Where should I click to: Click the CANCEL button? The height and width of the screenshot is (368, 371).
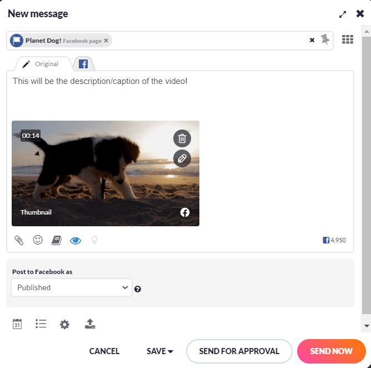[x=104, y=351]
